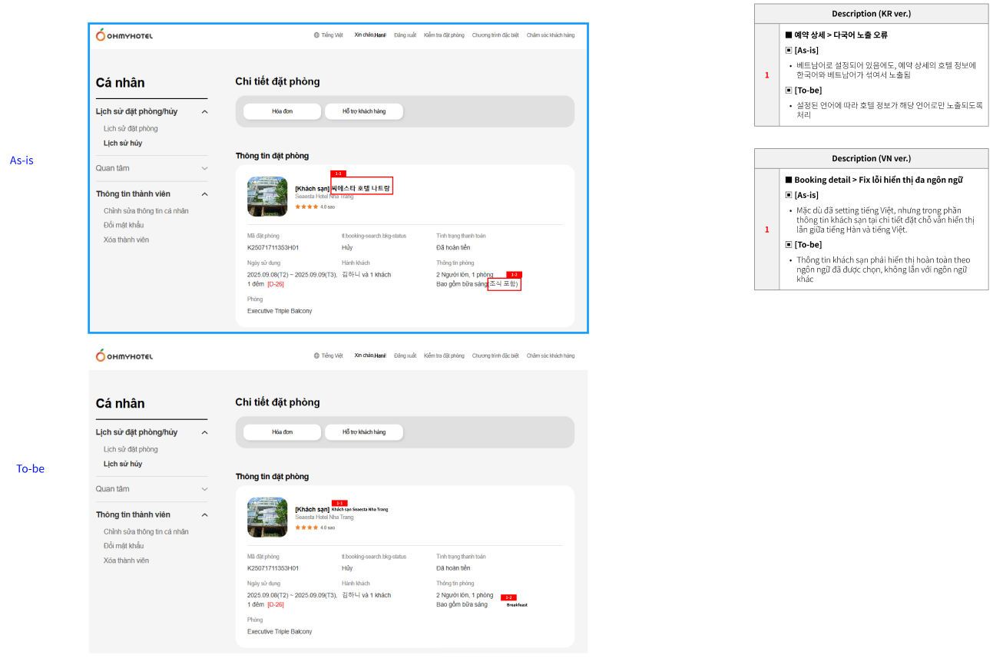Click 'Executive Triple Balcony' in the To-be mockup
The width and height of the screenshot is (993, 658).
(280, 632)
